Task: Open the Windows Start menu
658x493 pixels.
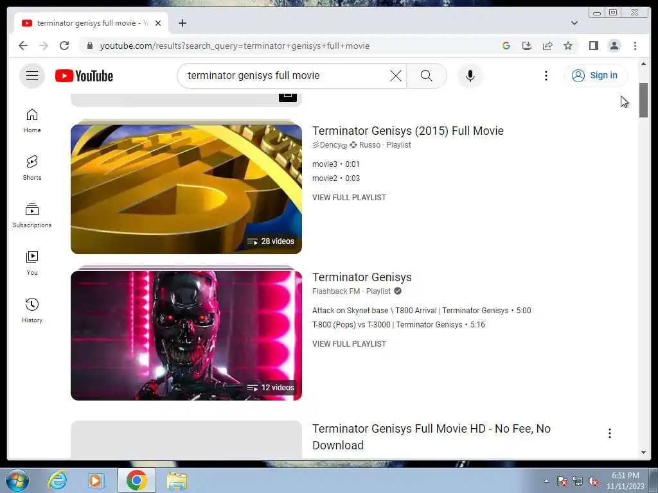Action: pos(17,480)
